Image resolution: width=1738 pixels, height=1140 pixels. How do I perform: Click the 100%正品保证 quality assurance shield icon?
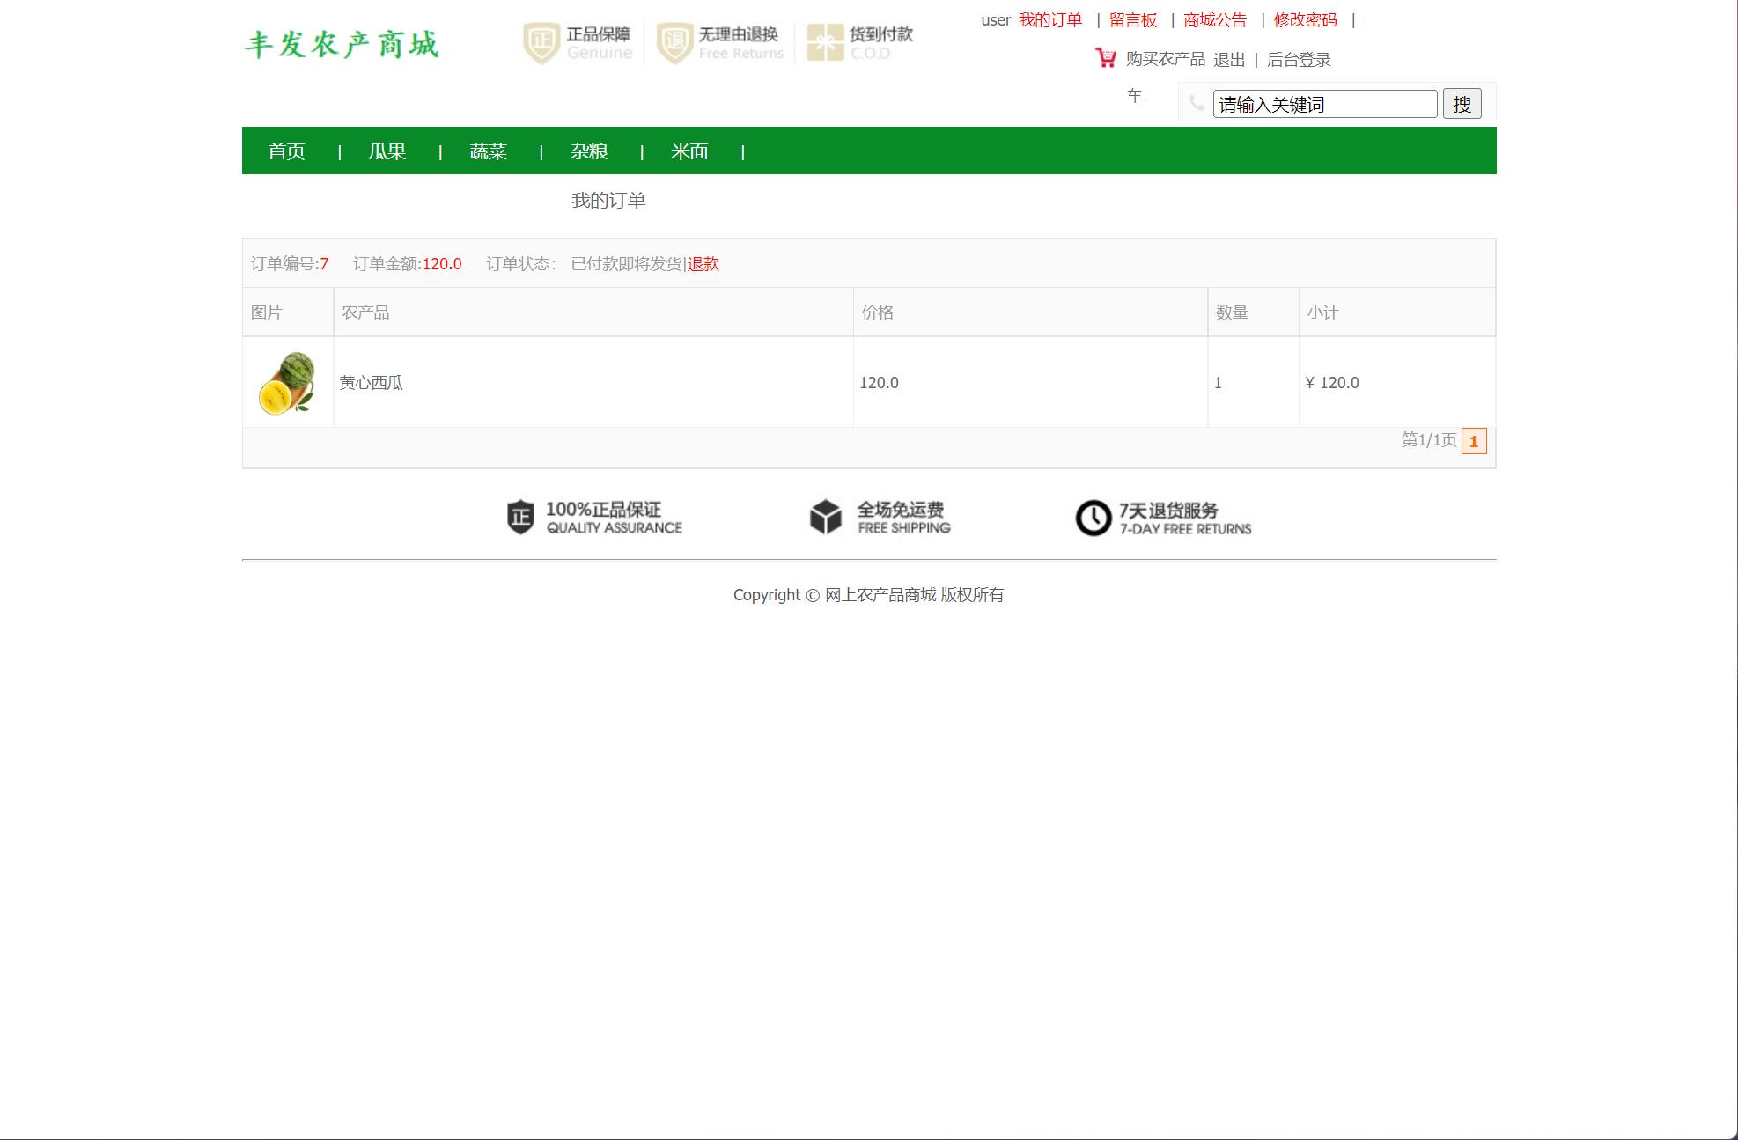pos(519,517)
